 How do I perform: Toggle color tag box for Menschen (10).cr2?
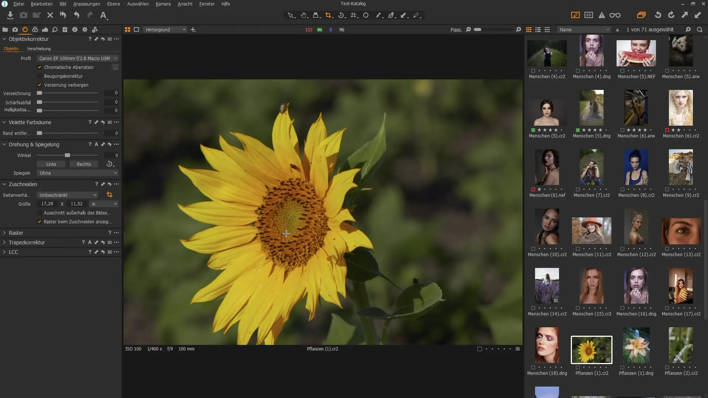coord(533,249)
